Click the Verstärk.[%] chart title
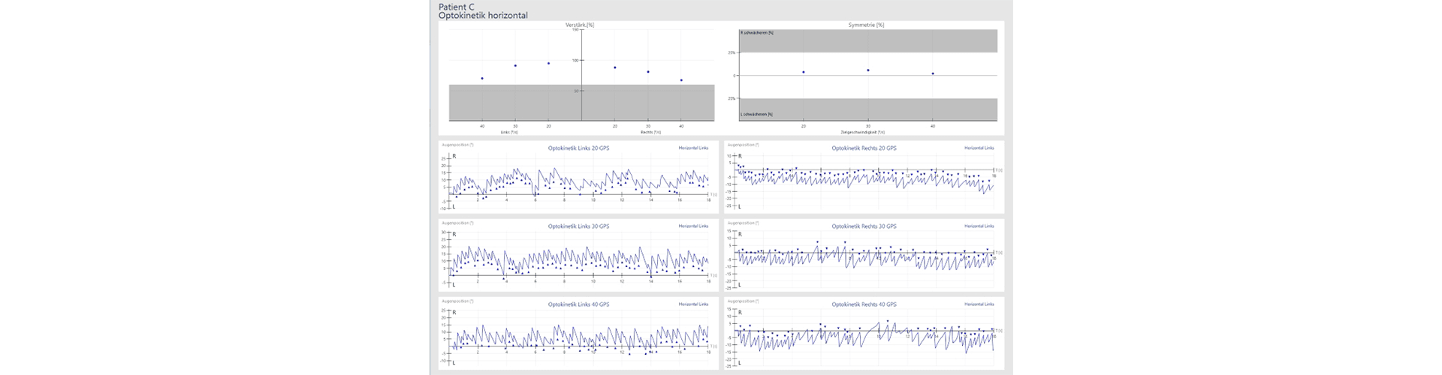 click(x=579, y=25)
